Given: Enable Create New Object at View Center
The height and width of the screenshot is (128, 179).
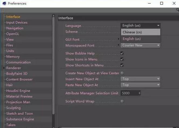Looking at the screenshot, I should click(x=122, y=73).
